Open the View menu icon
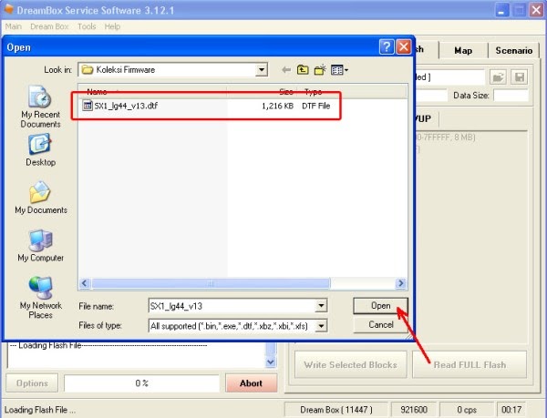This screenshot has height=418, width=547. (x=339, y=70)
